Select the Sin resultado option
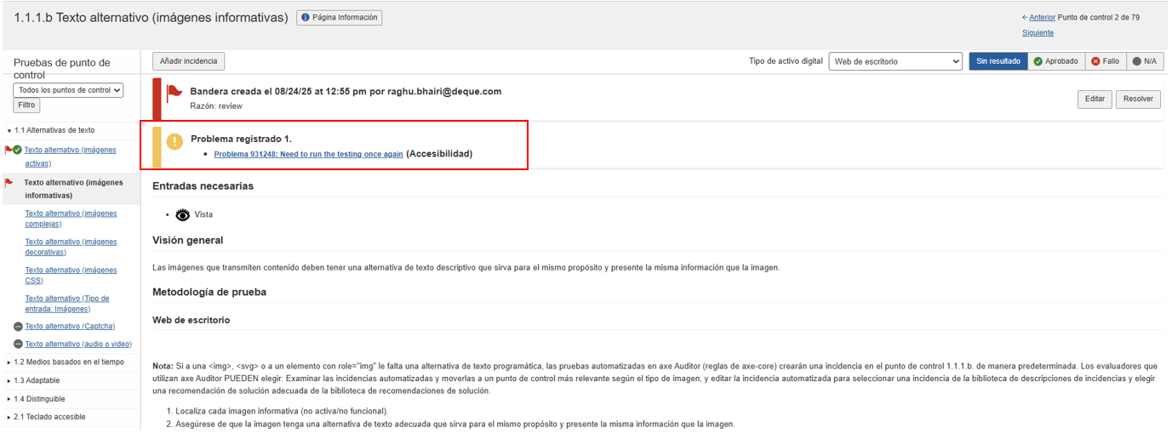The image size is (1172, 439). pyautogui.click(x=998, y=61)
